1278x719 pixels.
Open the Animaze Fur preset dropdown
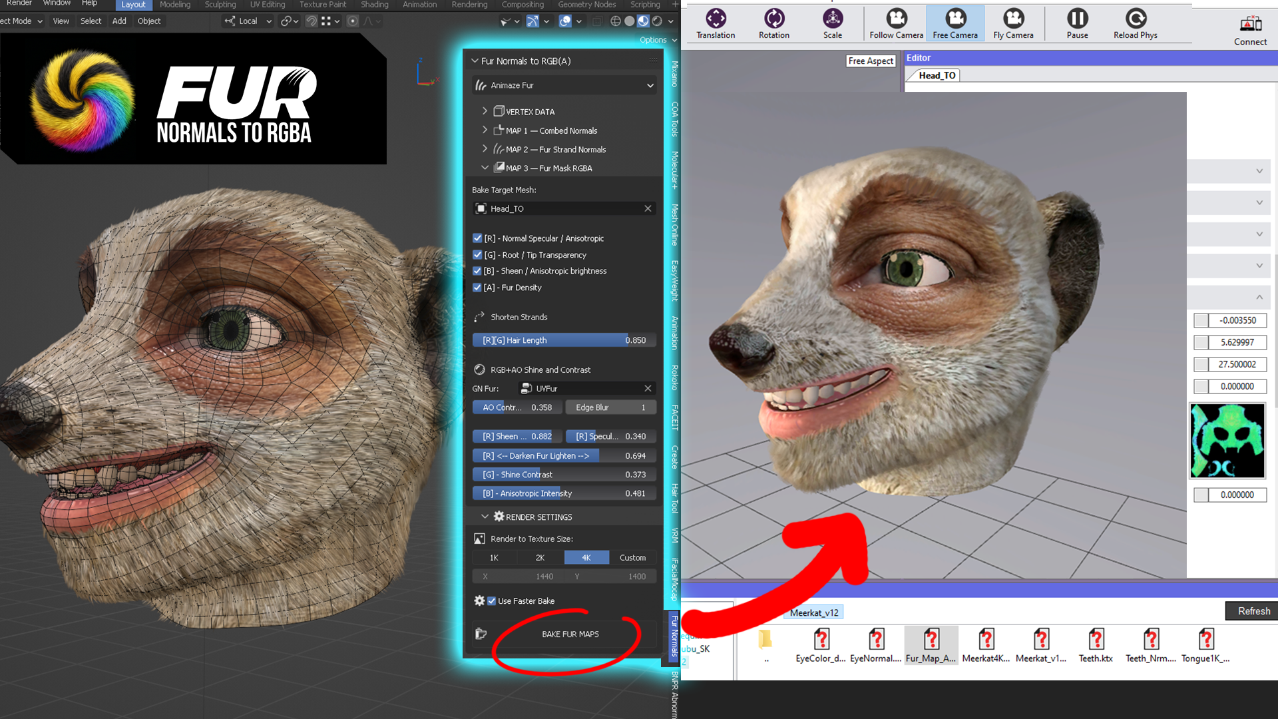click(x=649, y=85)
